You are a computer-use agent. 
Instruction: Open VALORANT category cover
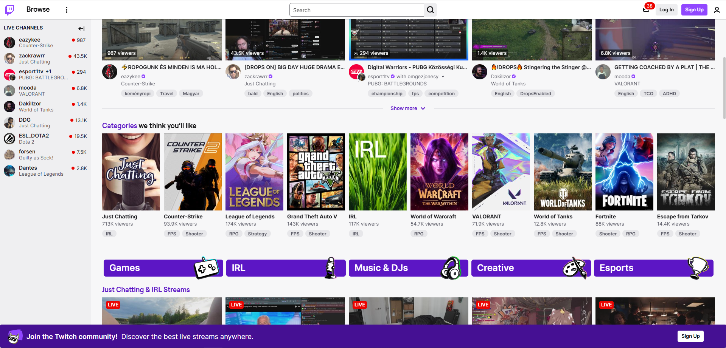tap(501, 172)
